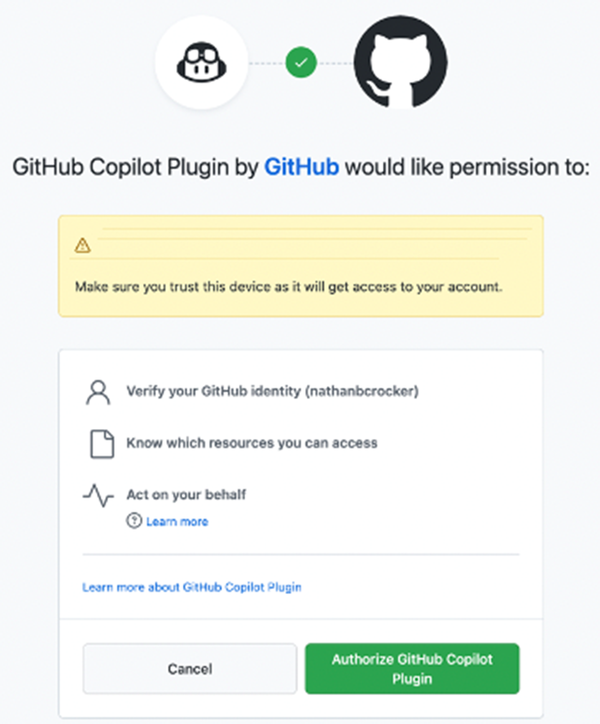Select the Verify your GitHub identity permission text
Viewport: 600px width, 724px height.
pos(273,391)
